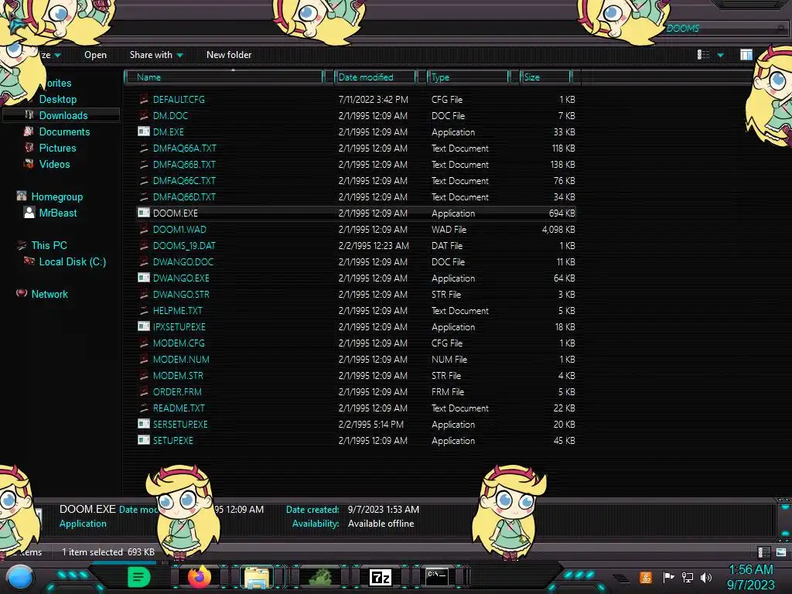Select the DMFAQ66D.TXT file name
792x594 pixels.
tap(184, 196)
